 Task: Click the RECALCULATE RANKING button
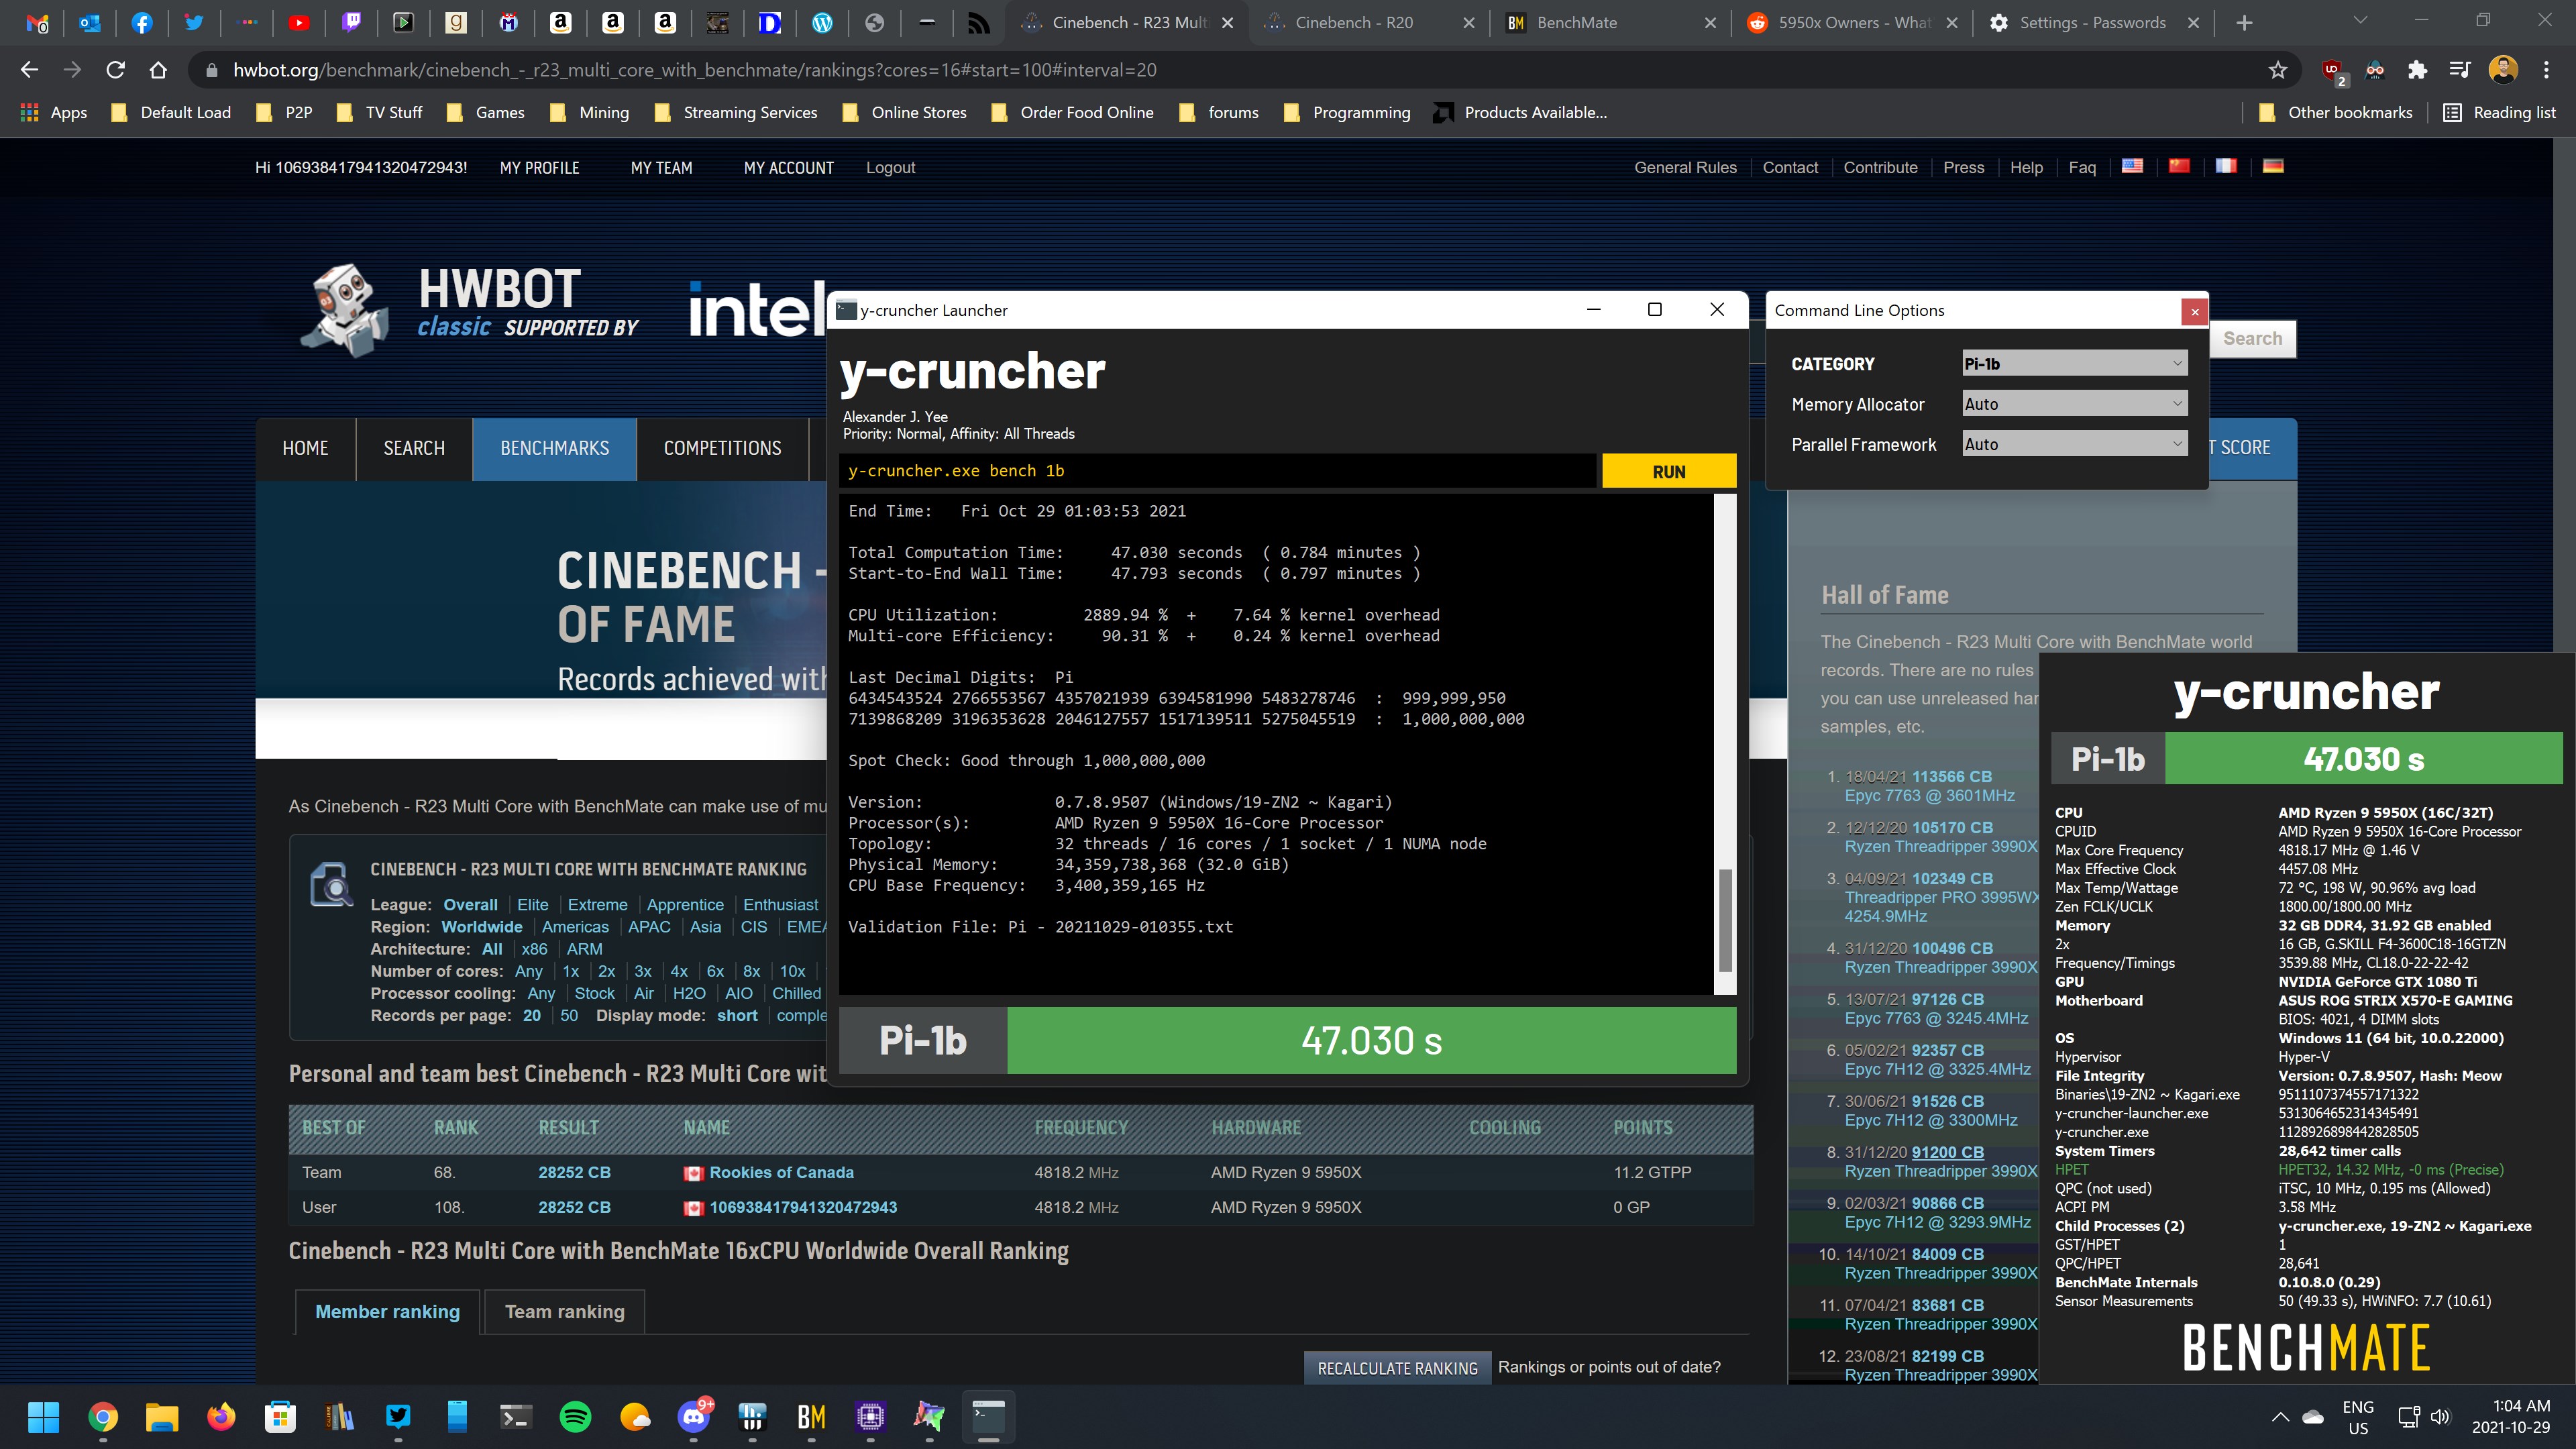1397,1368
